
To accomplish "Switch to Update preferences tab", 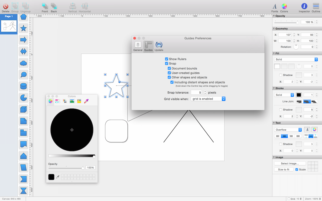I will (159, 47).
